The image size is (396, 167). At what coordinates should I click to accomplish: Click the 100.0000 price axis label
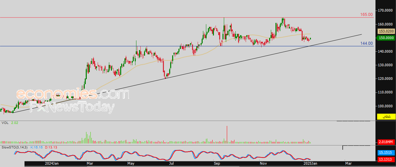[385, 106]
